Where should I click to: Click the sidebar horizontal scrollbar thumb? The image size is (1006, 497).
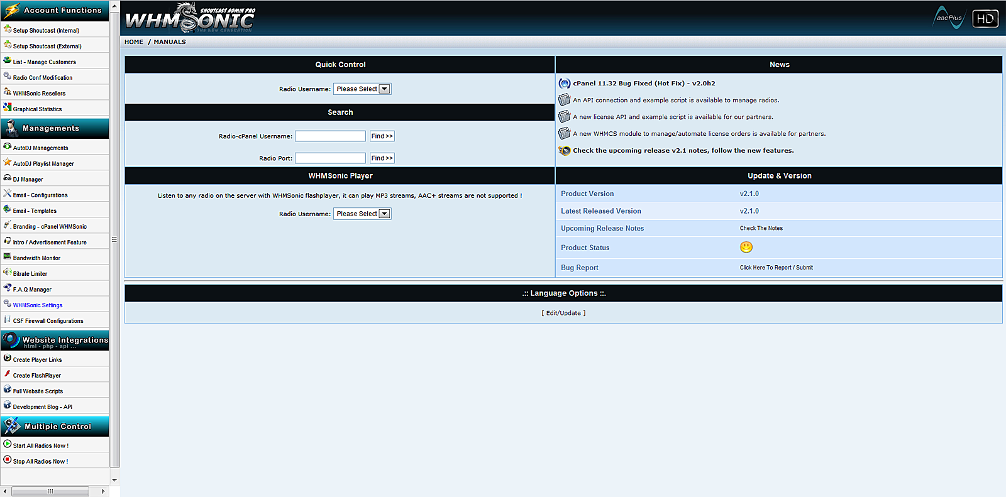[50, 491]
